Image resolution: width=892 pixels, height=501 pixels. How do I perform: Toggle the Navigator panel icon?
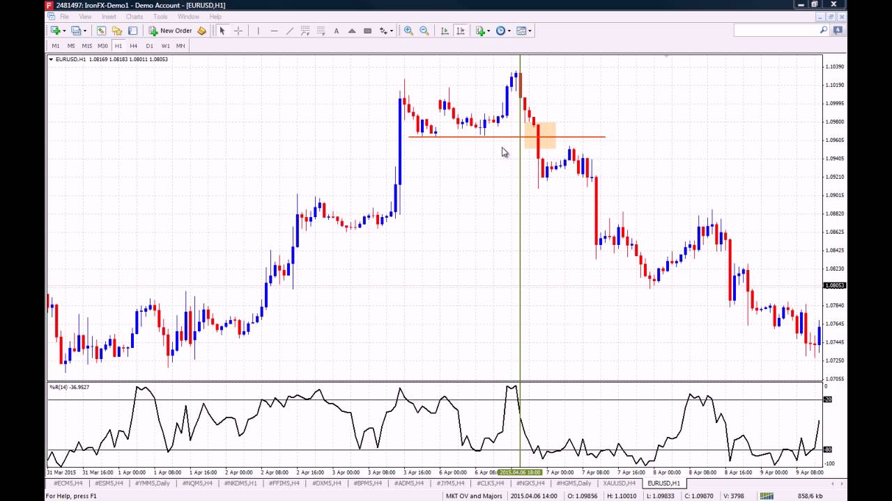(116, 31)
